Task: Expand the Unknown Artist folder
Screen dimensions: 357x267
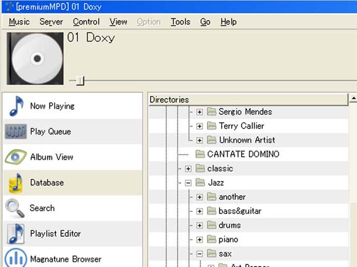Action: (x=199, y=140)
